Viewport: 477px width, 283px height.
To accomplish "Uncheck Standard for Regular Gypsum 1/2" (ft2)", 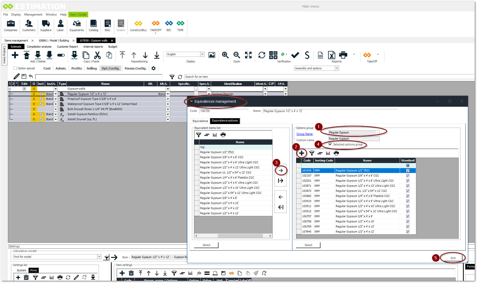I will 408,170.
